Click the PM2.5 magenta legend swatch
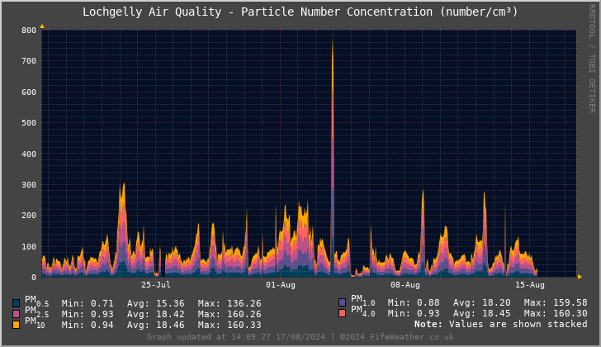Image resolution: width=601 pixels, height=347 pixels. point(17,314)
